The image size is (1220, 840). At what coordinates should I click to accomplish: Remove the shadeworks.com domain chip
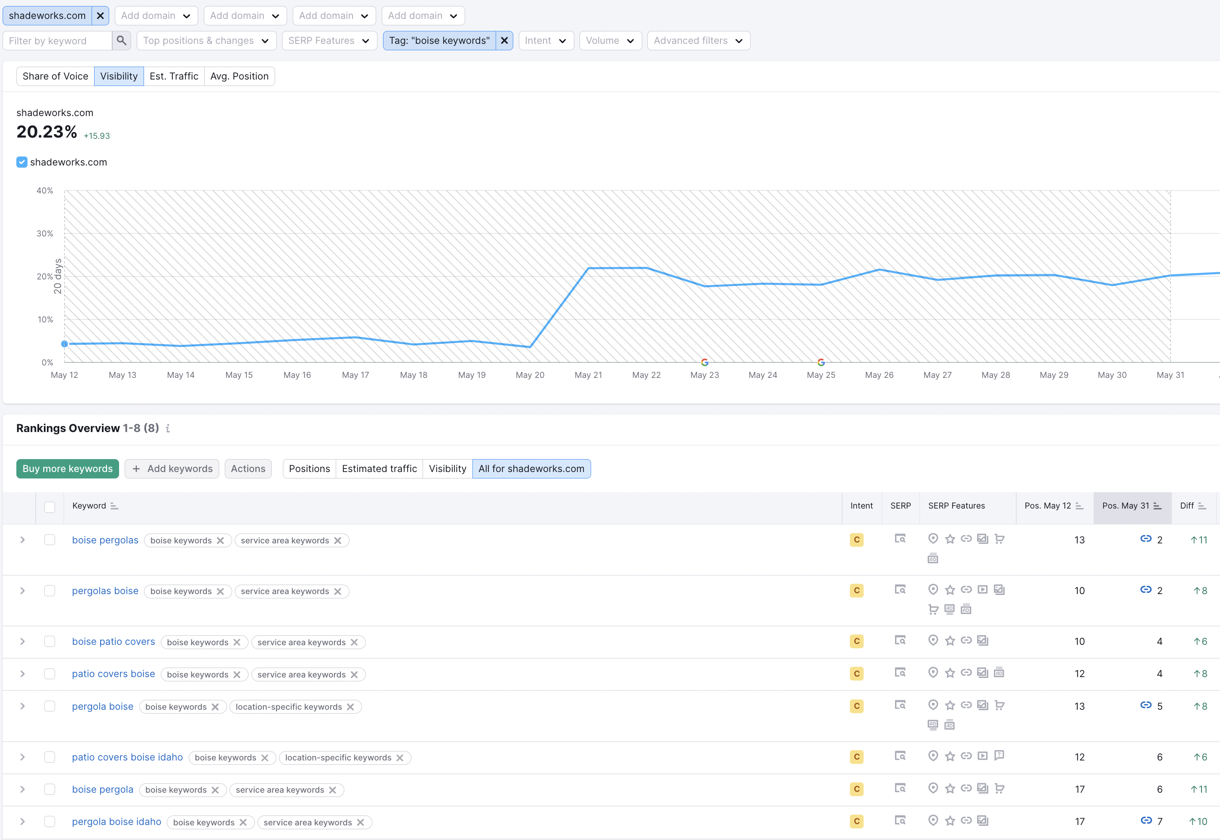(101, 16)
